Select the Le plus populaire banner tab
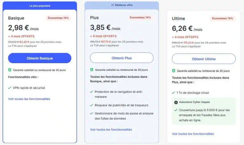The width and height of the screenshot is (244, 145). pyautogui.click(x=40, y=6)
